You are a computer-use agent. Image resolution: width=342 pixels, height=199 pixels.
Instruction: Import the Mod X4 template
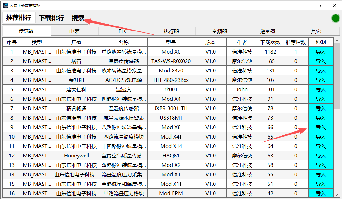click(x=321, y=99)
